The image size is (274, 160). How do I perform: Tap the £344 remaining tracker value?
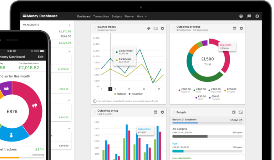tap(39, 149)
